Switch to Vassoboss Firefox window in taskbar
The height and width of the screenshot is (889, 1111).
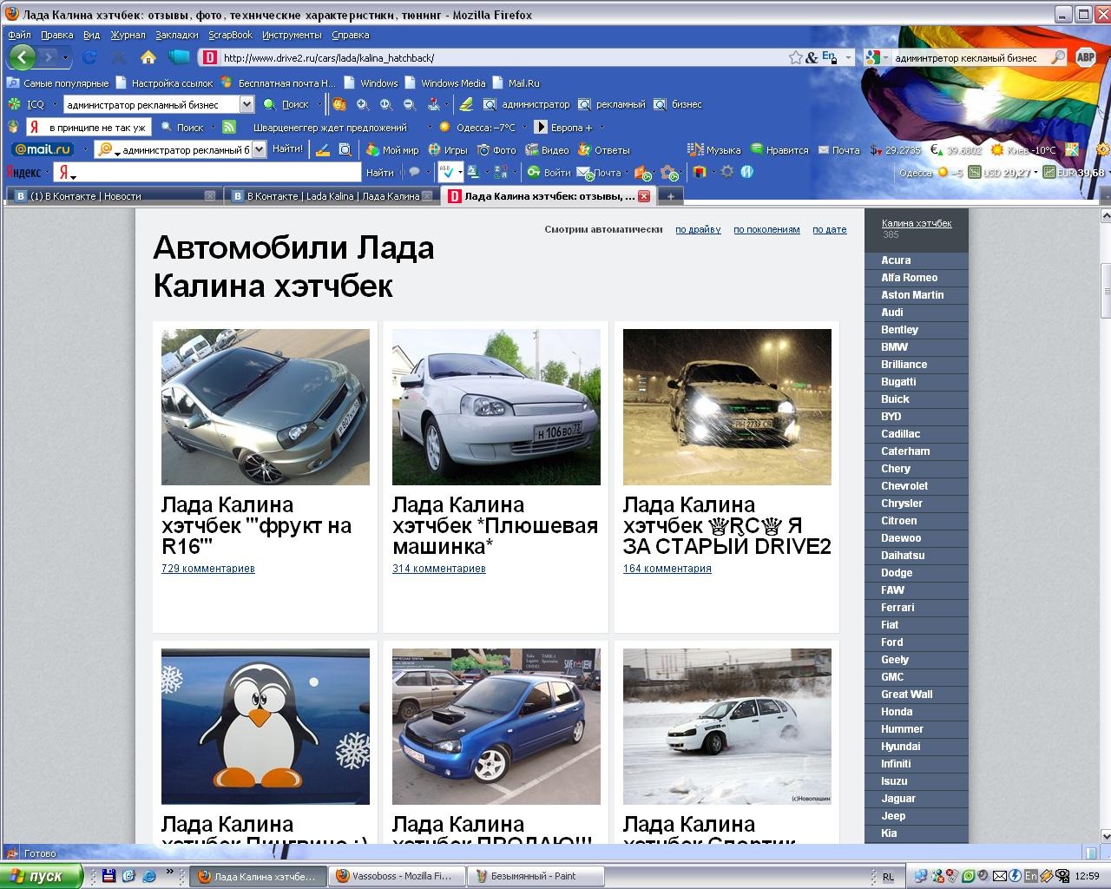pyautogui.click(x=398, y=877)
